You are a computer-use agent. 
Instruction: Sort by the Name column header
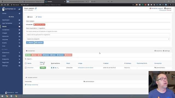click(x=29, y=63)
